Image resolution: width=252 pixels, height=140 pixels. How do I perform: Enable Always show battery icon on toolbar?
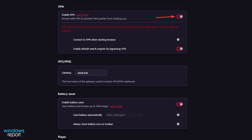179,124
